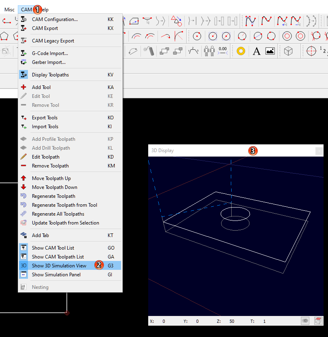This screenshot has width=328, height=337.
Task: Click the triangle and circle shapes conversion icon
Action: pos(177,21)
